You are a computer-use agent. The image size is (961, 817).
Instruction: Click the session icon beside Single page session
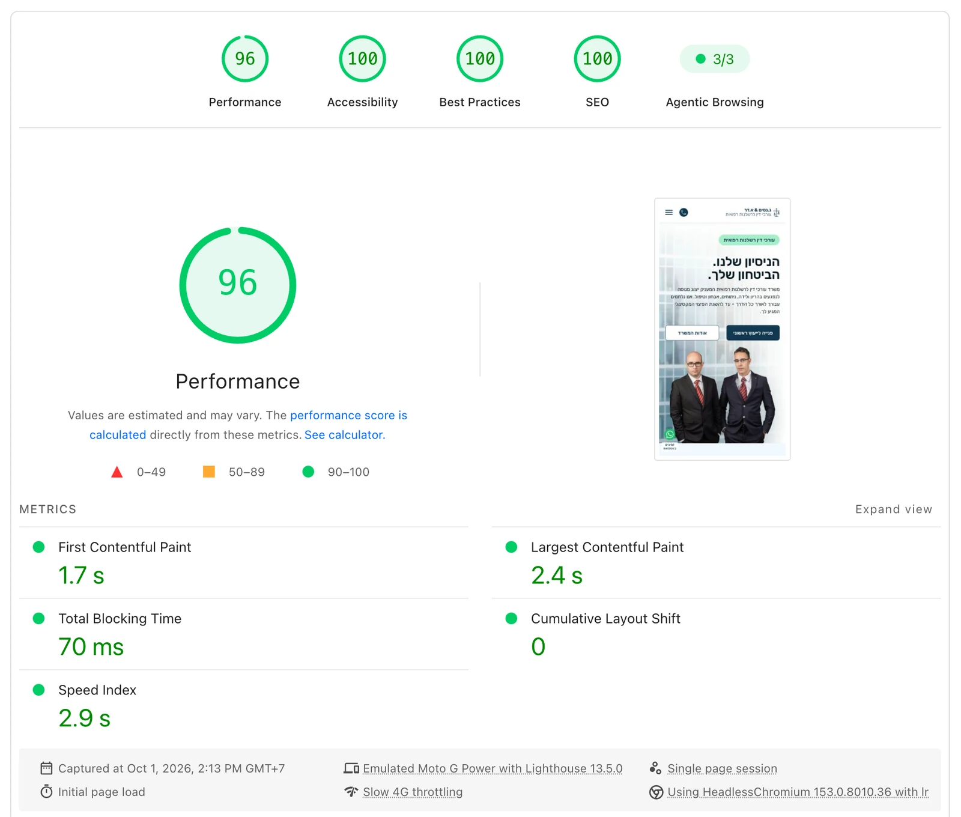click(x=655, y=768)
